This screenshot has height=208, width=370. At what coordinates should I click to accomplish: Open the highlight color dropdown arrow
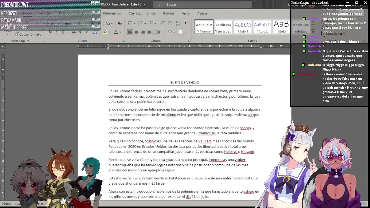110,32
